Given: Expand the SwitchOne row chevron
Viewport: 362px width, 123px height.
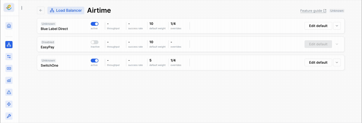Looking at the screenshot, I should click(337, 63).
